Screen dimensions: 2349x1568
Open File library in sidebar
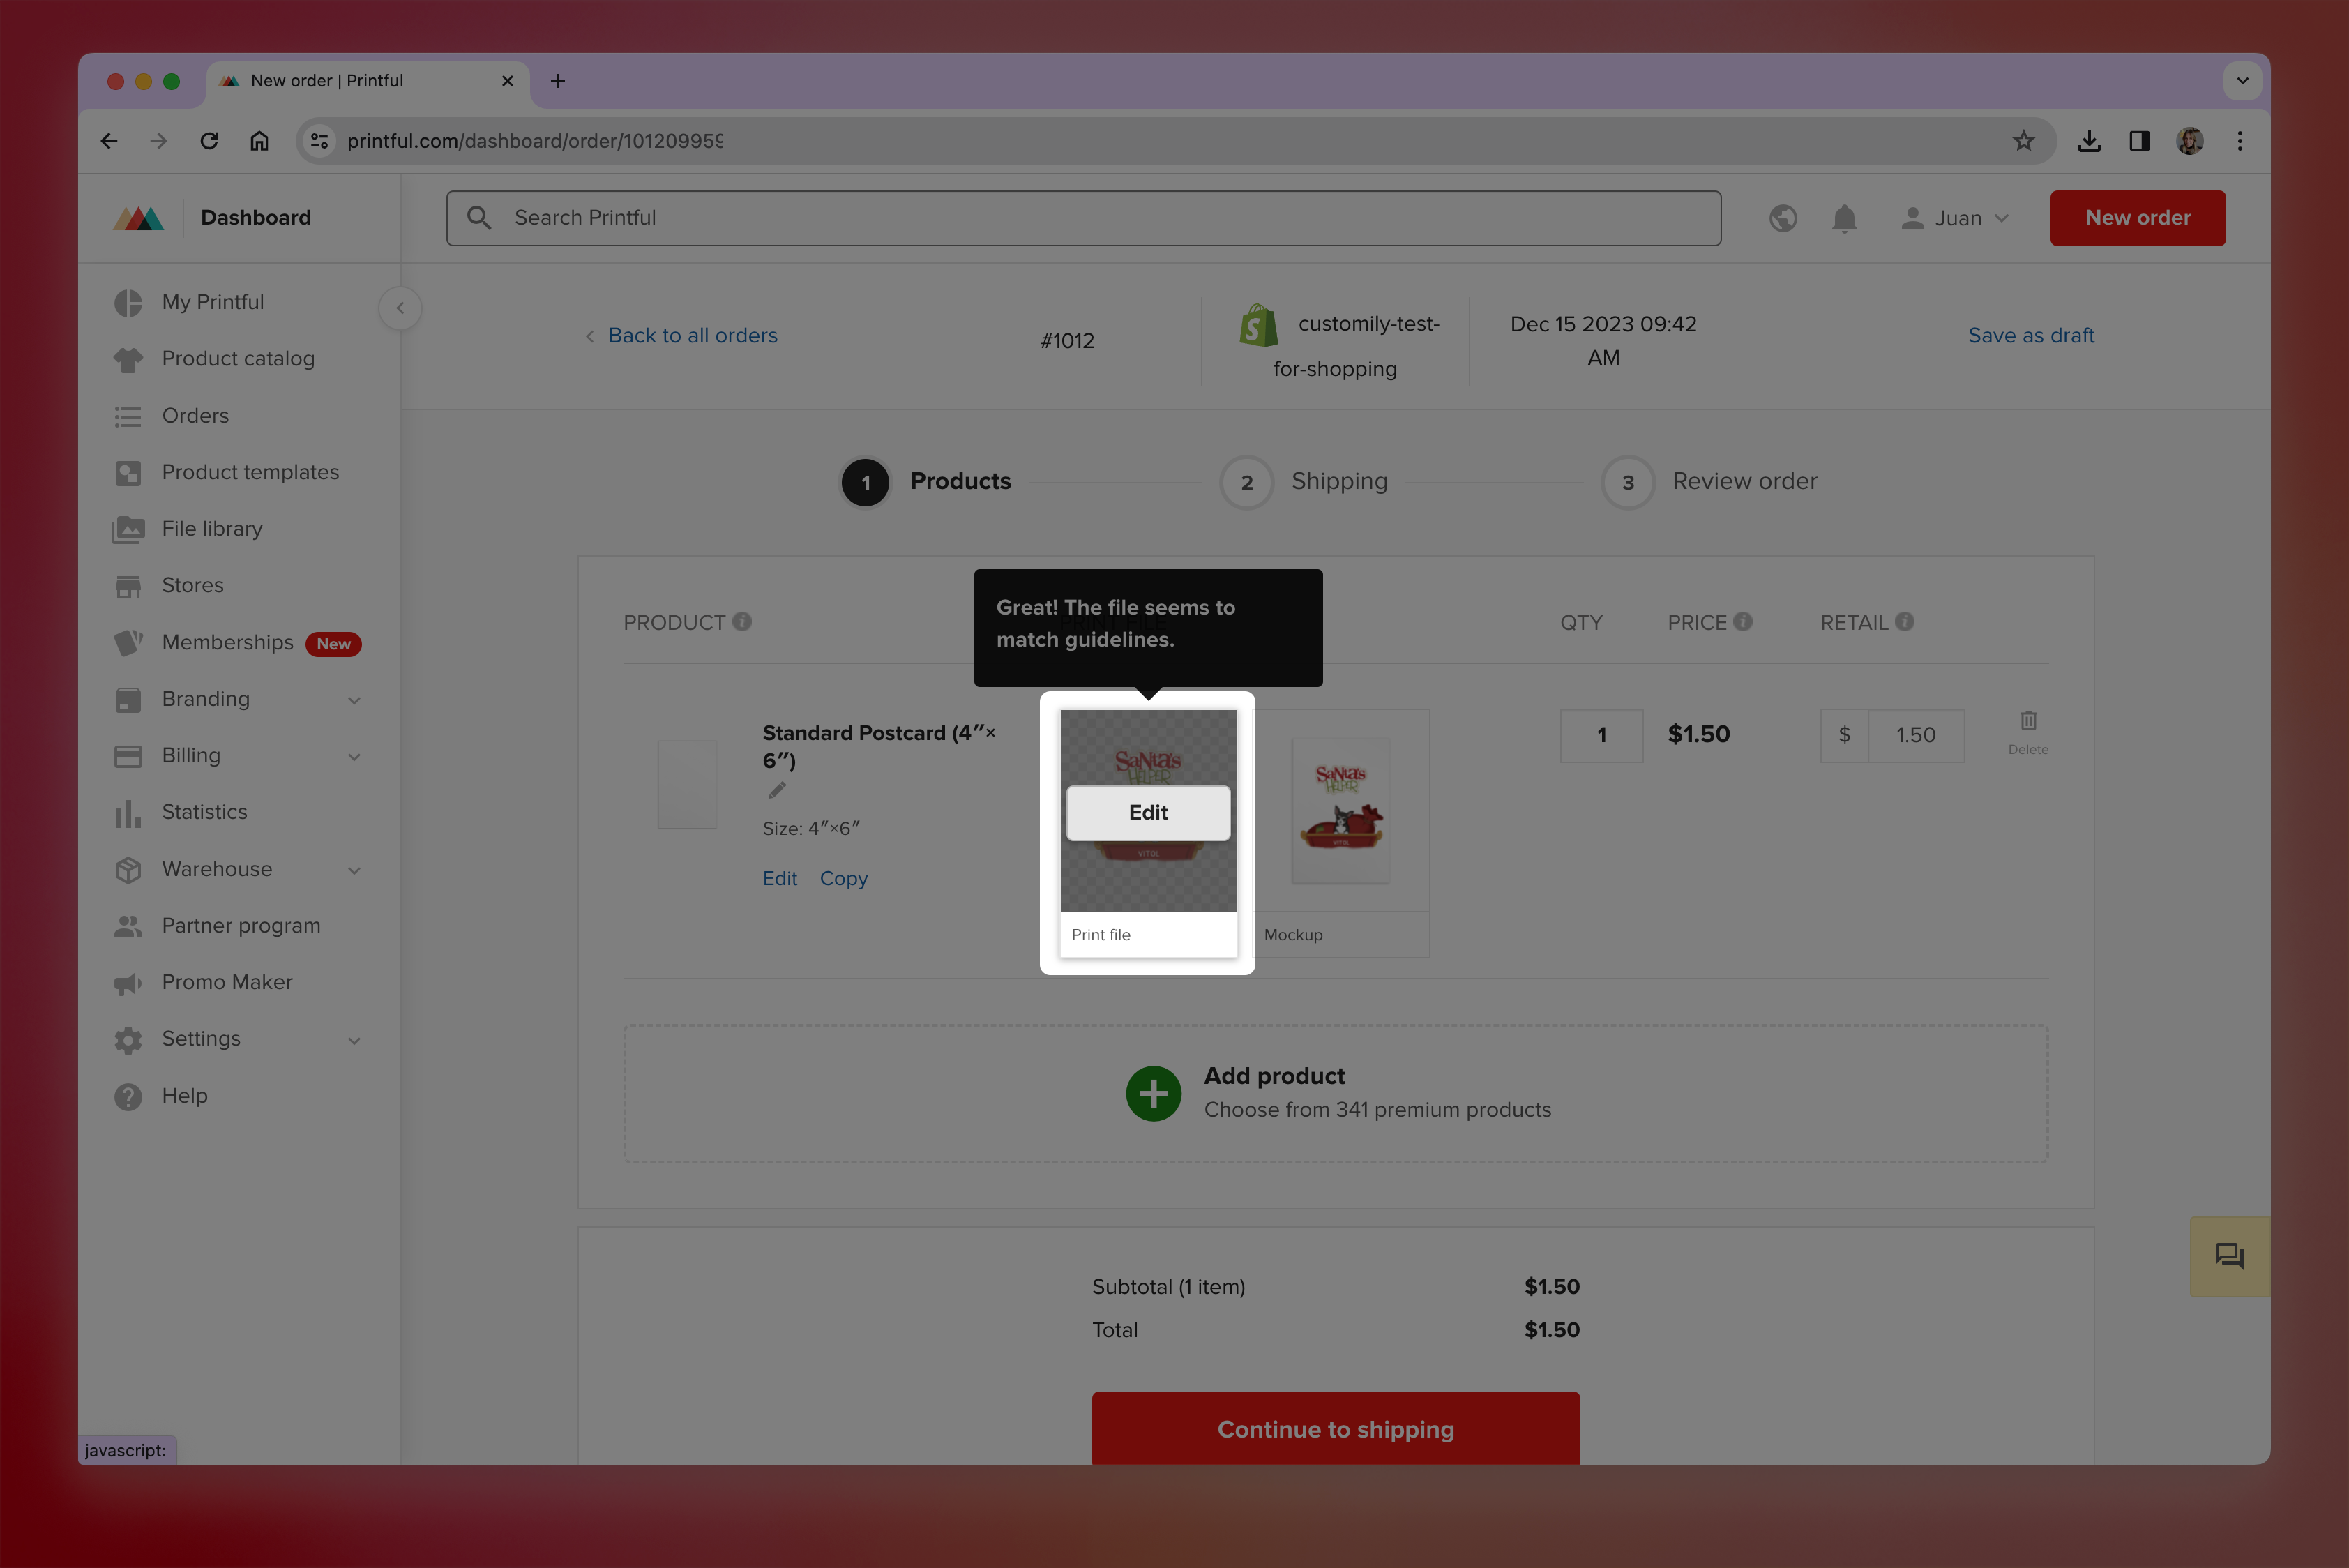[x=212, y=529]
